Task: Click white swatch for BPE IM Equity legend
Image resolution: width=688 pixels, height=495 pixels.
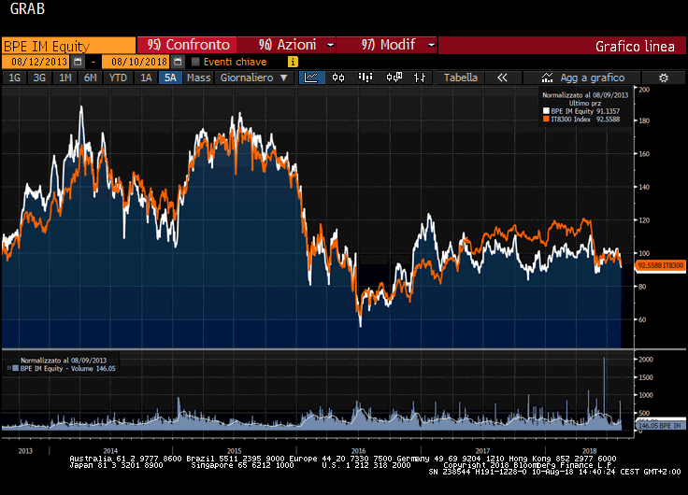Action: pos(546,111)
